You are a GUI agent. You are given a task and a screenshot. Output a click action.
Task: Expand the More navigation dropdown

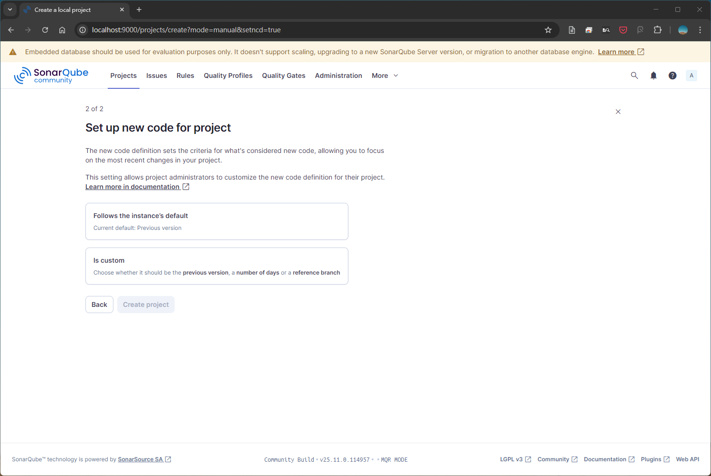(x=384, y=76)
